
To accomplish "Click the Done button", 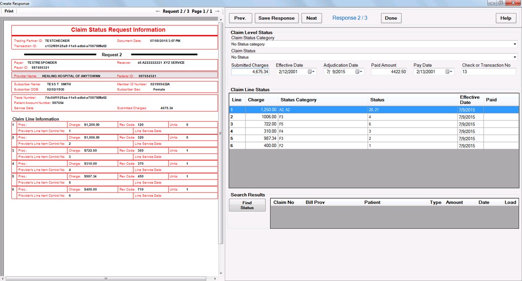I will tap(391, 18).
